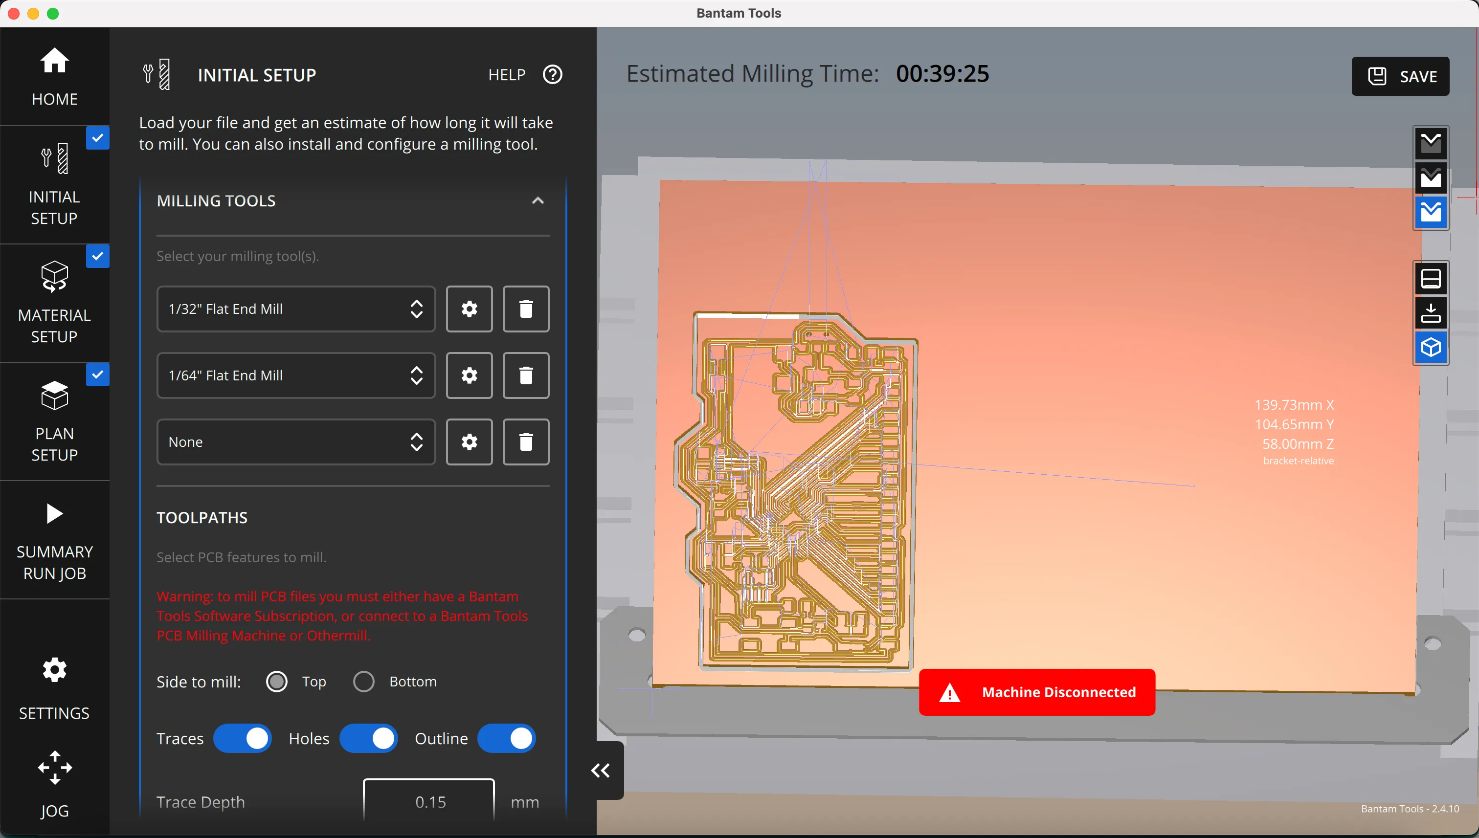Screen dimensions: 1479x838
Task: Collapse the Milling Tools section
Action: 538,201
